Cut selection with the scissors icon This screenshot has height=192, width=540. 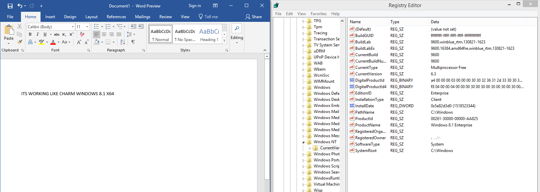tap(20, 26)
